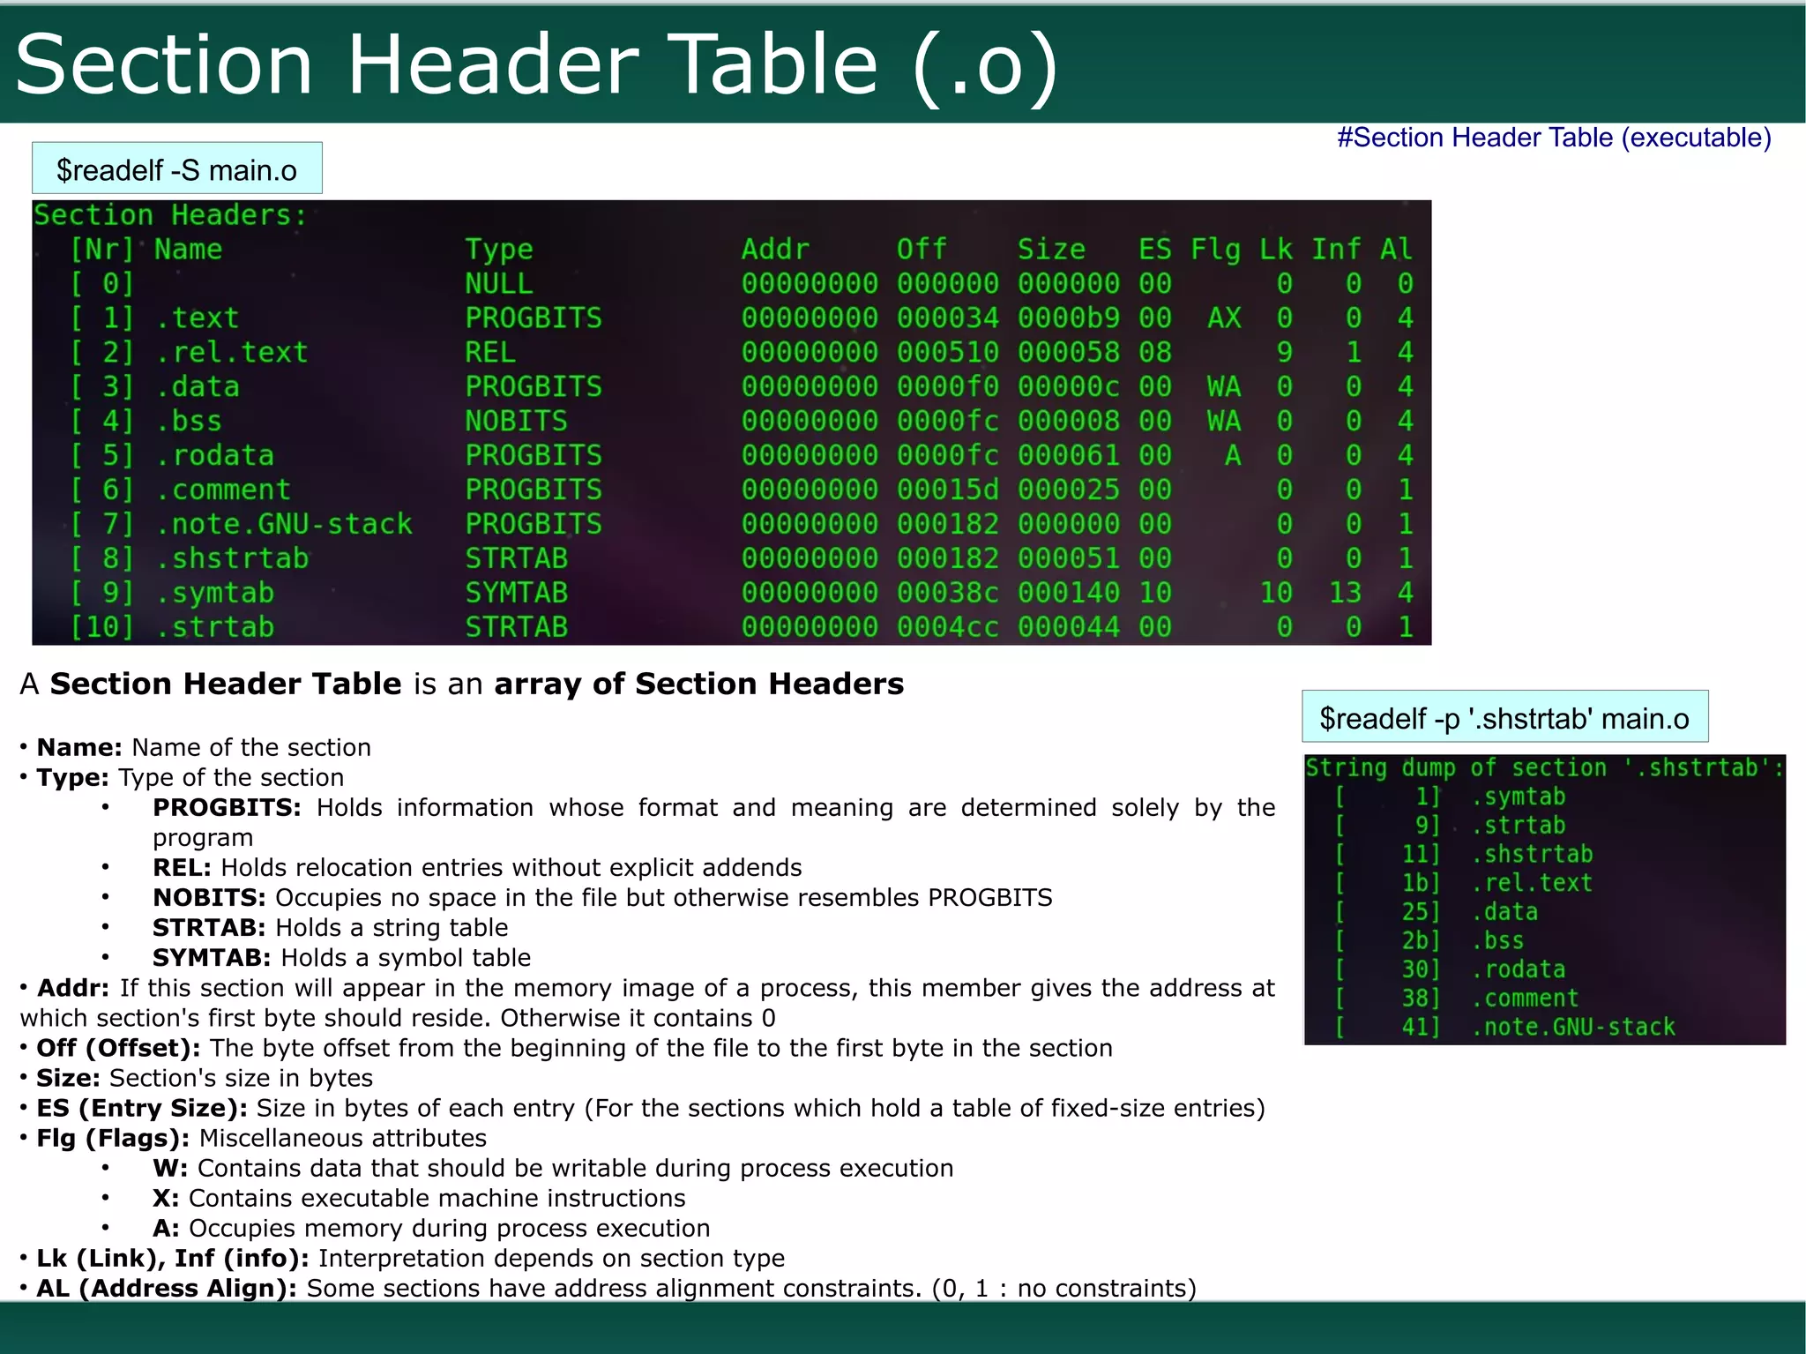
Task: Click the size value 0000b9
Action: [x=1069, y=318]
